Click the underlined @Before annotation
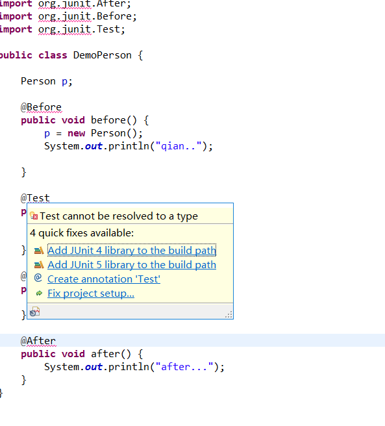Screen dimensions: 385x426 42,107
